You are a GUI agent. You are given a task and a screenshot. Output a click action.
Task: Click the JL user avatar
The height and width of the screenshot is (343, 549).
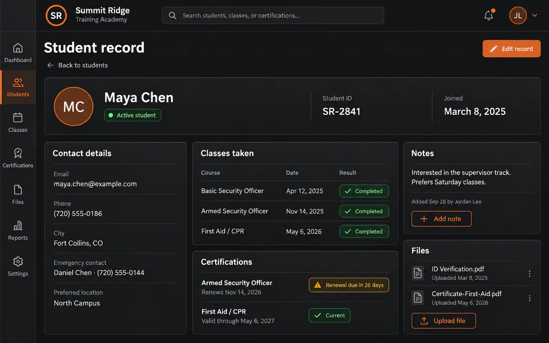point(518,15)
